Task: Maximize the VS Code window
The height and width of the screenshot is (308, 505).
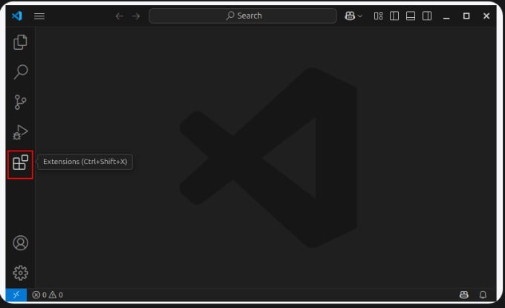Action: pos(466,16)
